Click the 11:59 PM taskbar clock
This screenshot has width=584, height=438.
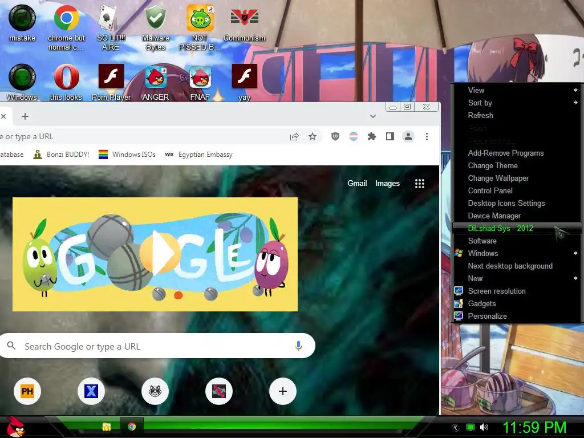pyautogui.click(x=534, y=427)
